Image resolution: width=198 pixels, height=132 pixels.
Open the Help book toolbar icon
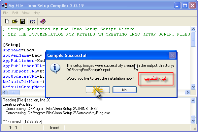point(43,21)
